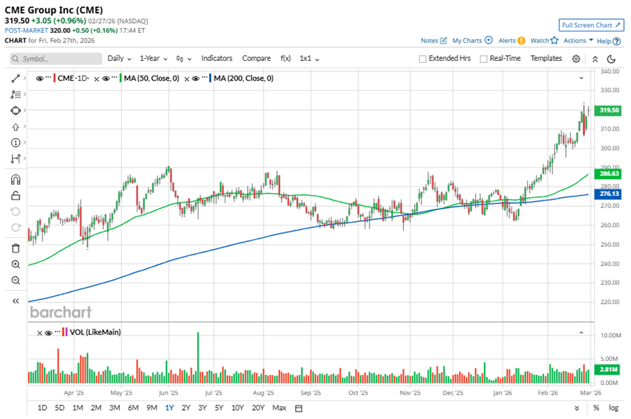The height and width of the screenshot is (419, 631).
Task: Select the Max time range
Action: pos(279,408)
